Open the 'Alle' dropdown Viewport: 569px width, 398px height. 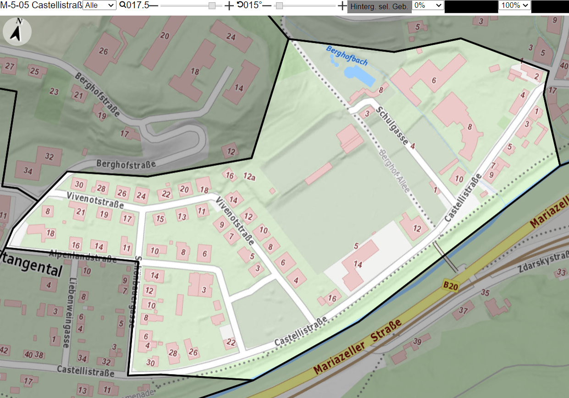[99, 5]
